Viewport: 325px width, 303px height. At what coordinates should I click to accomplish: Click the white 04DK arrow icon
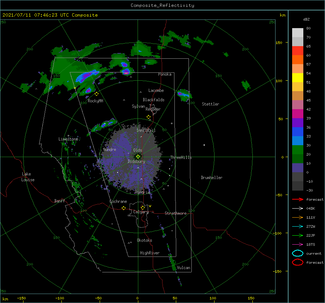coord(298,208)
